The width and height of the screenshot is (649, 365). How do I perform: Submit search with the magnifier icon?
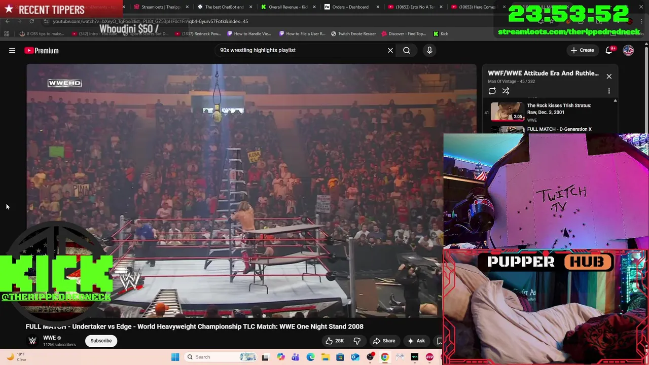[407, 50]
